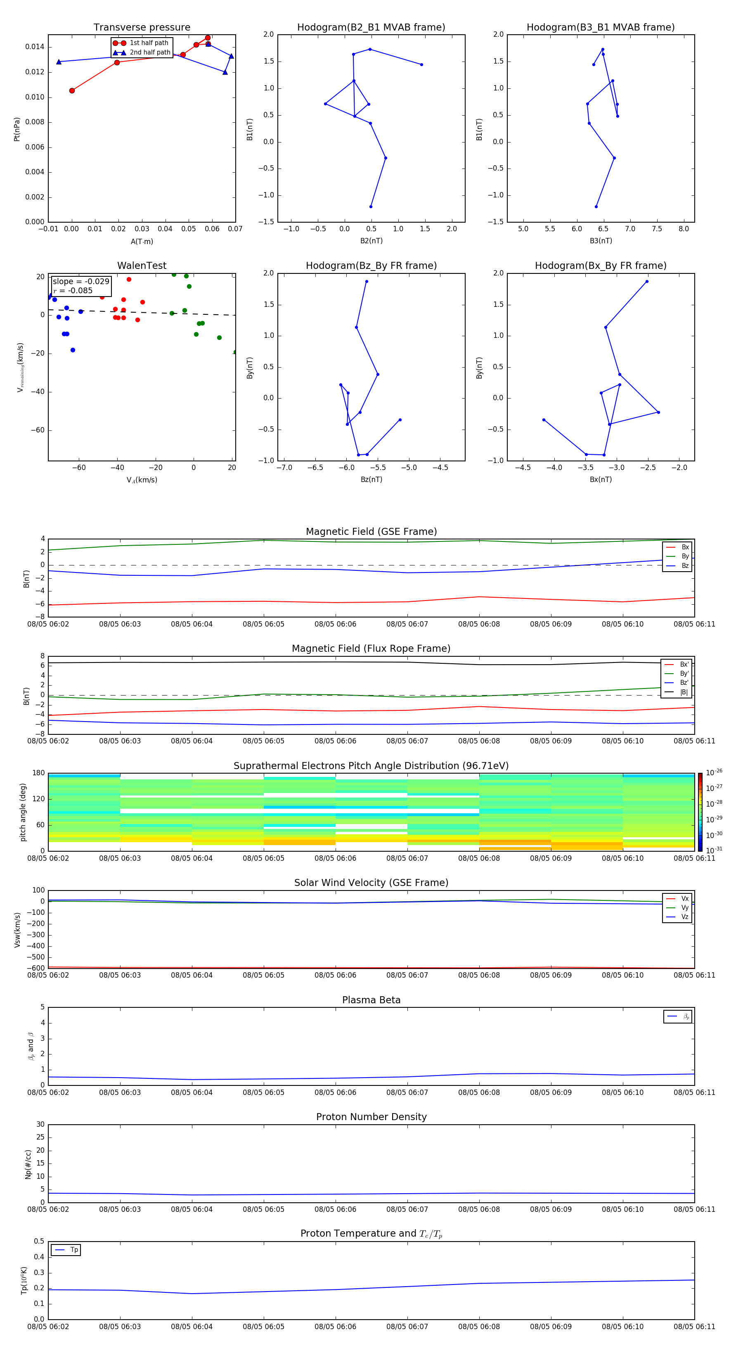Click the 'B3(nT)' x-axis label
The width and height of the screenshot is (743, 1363).
pos(601,241)
